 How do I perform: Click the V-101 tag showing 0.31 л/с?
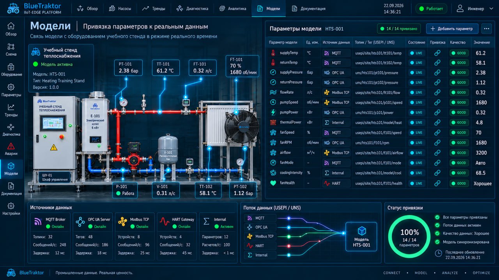pos(166,190)
